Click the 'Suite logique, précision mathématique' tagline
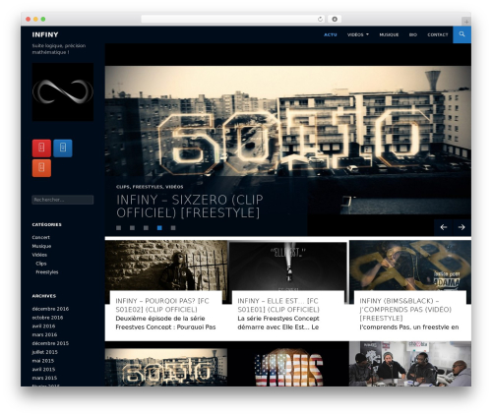The width and height of the screenshot is (492, 416). click(x=59, y=49)
